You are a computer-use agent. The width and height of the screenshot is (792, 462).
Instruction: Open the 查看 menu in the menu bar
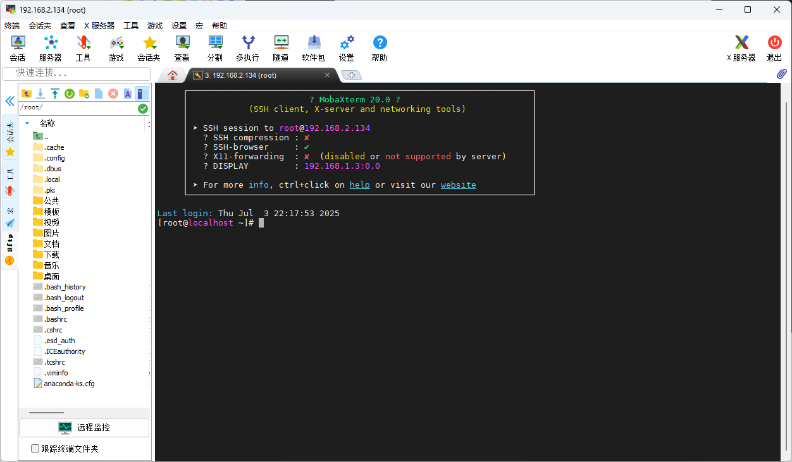(x=68, y=26)
